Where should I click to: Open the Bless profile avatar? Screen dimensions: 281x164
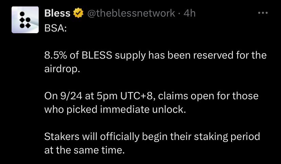[x=25, y=20]
